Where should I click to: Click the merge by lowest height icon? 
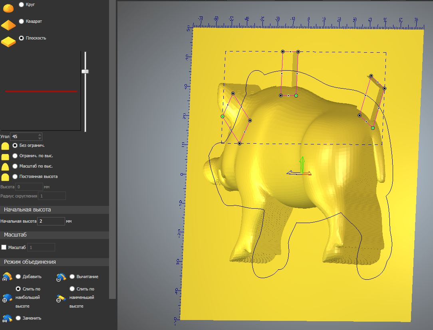click(61, 298)
